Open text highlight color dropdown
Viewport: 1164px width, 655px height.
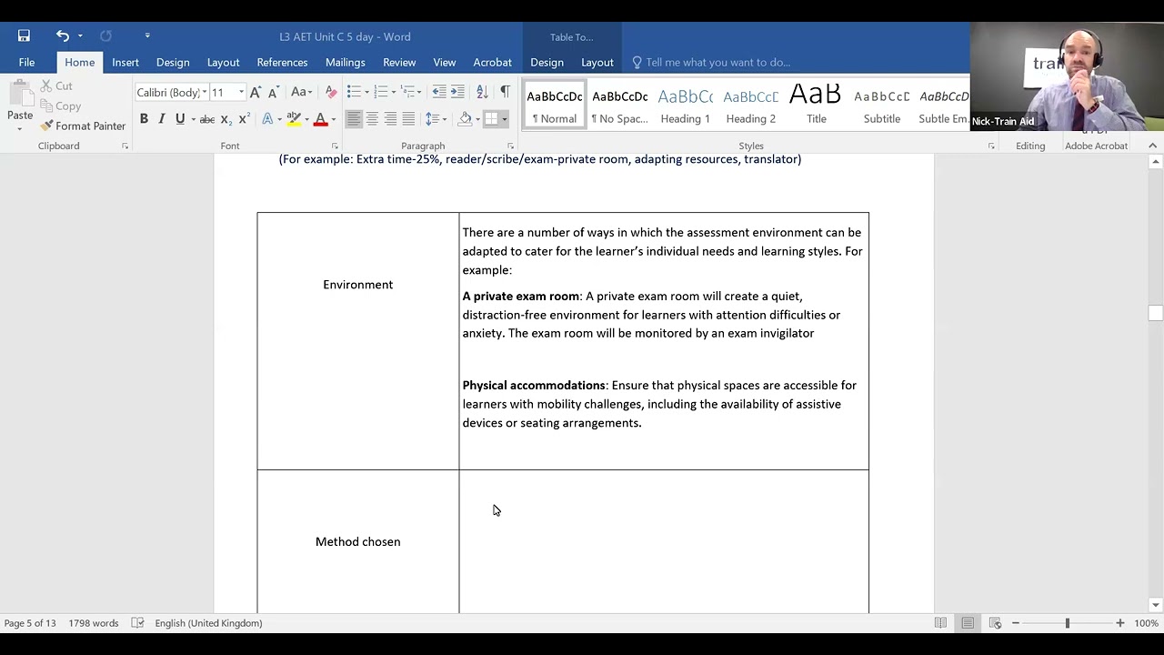coord(306,119)
